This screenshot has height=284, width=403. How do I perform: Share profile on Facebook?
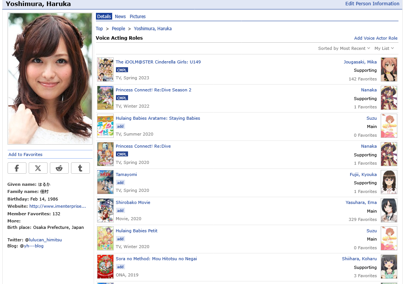[17, 168]
